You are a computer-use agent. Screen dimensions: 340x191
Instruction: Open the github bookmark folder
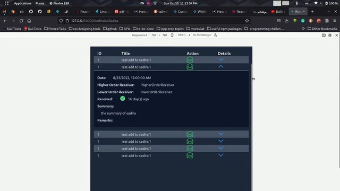pyautogui.click(x=110, y=29)
